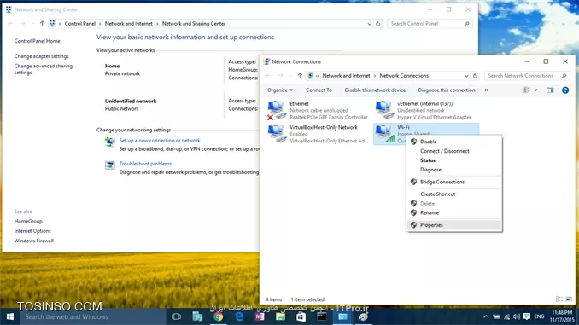This screenshot has height=325, width=579.
Task: Refresh the Network and Sharing Center window
Action: tap(377, 24)
